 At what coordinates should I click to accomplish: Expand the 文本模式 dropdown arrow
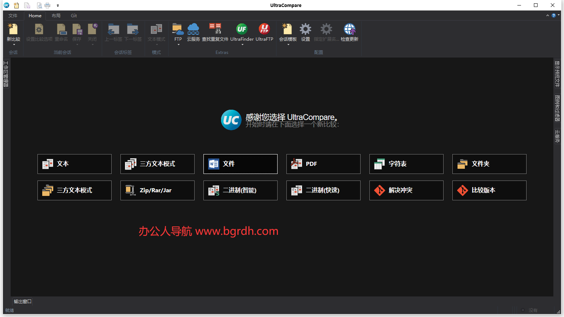point(157,45)
